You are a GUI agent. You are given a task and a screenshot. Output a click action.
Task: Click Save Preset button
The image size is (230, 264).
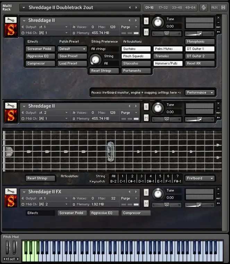[72, 56]
